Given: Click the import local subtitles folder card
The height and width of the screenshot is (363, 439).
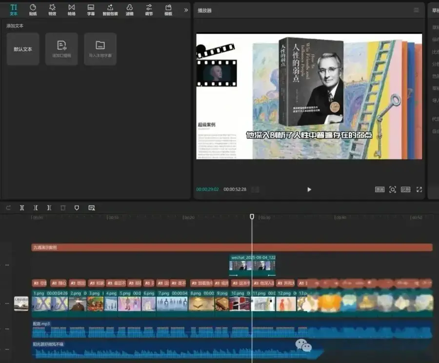Looking at the screenshot, I should (x=100, y=49).
